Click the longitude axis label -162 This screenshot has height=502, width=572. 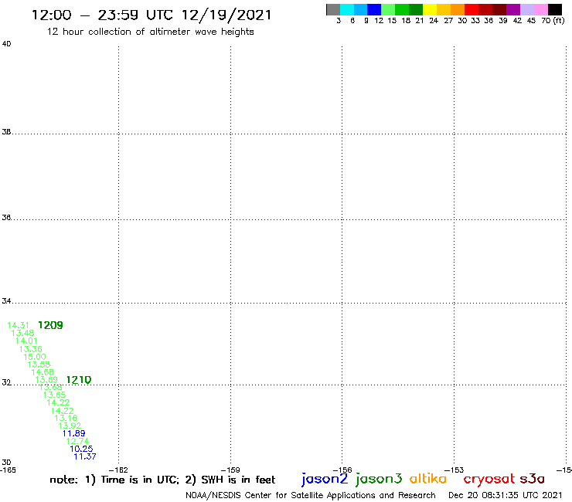click(118, 470)
